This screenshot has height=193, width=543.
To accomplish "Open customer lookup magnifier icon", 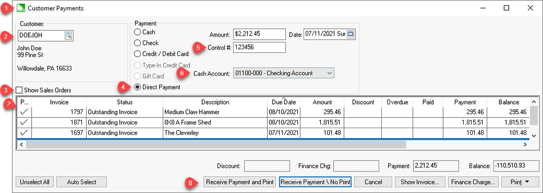I will pyautogui.click(x=68, y=36).
